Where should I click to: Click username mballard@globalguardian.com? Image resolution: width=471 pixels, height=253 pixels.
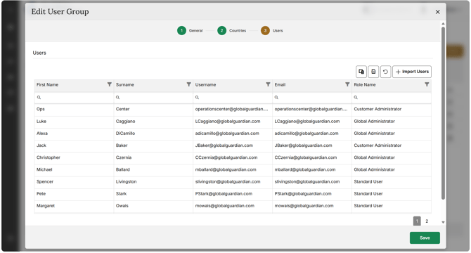[226, 169]
